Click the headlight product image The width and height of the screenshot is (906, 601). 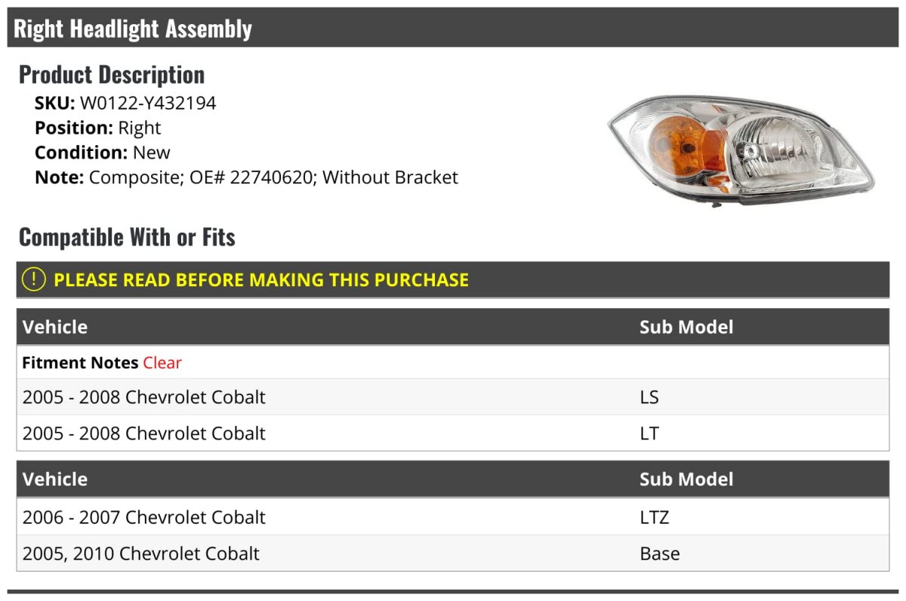[x=740, y=150]
